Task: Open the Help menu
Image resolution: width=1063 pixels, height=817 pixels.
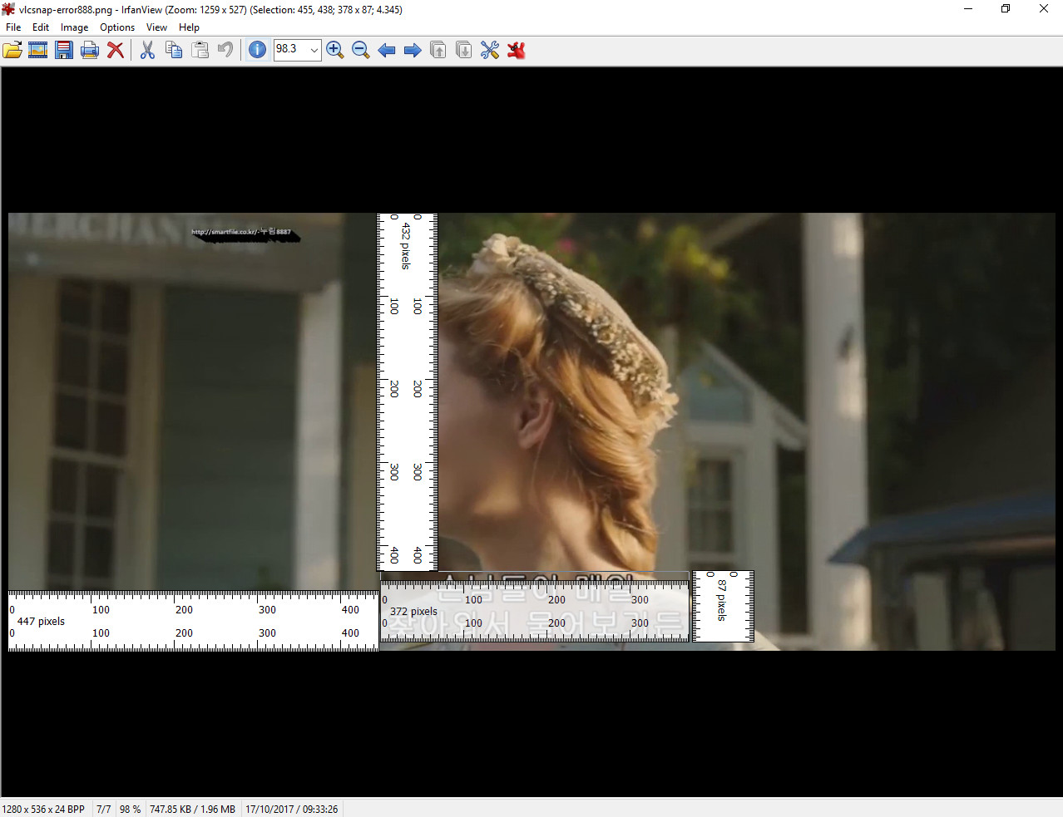Action: [189, 27]
